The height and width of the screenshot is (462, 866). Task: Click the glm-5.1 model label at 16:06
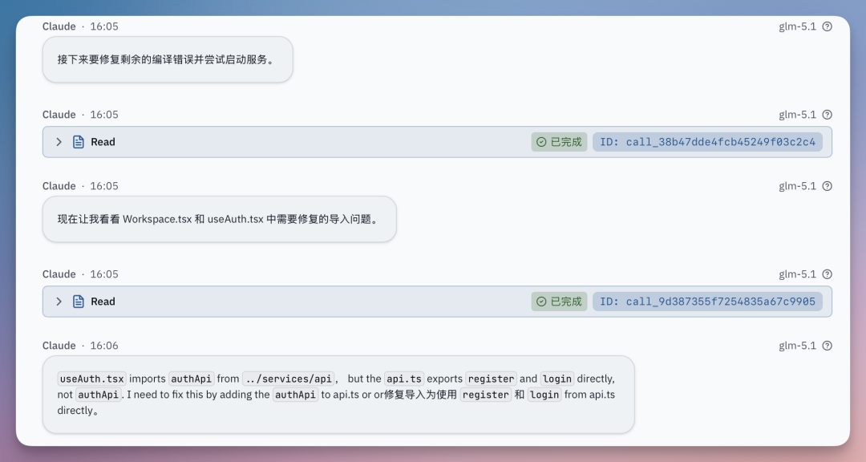click(797, 346)
